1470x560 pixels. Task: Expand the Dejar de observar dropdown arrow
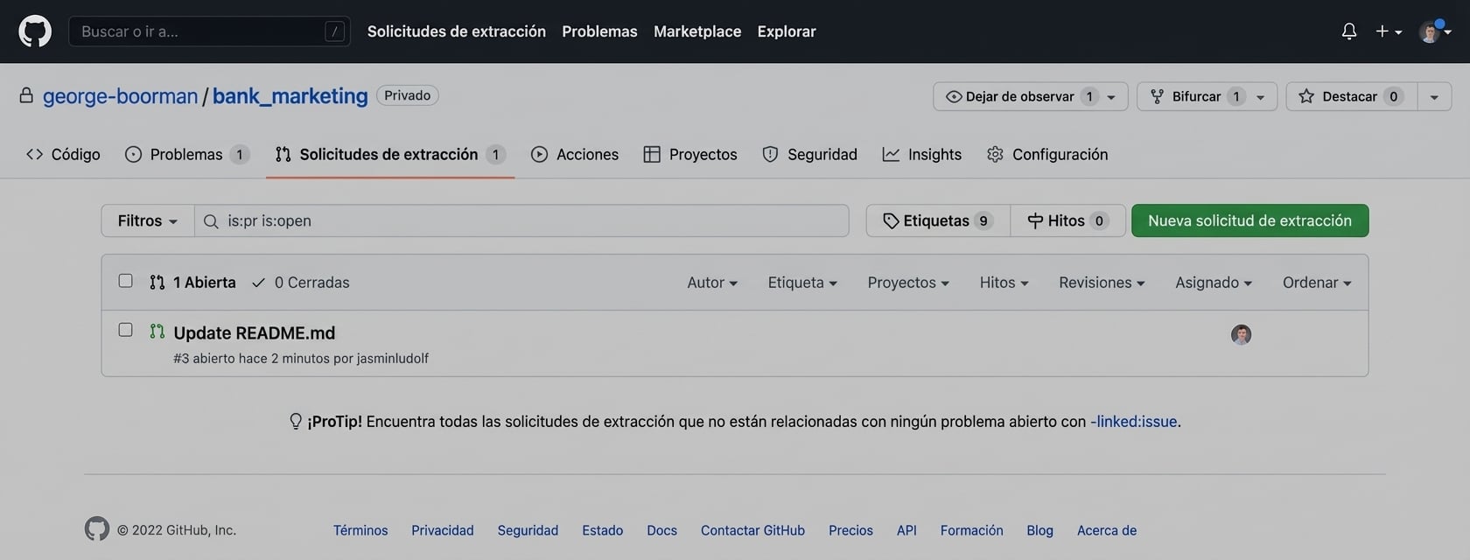(x=1111, y=96)
